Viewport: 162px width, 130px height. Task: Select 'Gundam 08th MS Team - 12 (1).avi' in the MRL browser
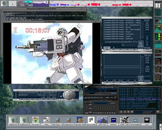[122, 34]
